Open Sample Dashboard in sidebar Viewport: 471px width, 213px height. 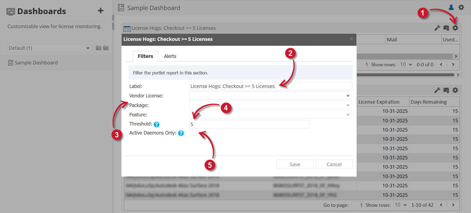36,63
